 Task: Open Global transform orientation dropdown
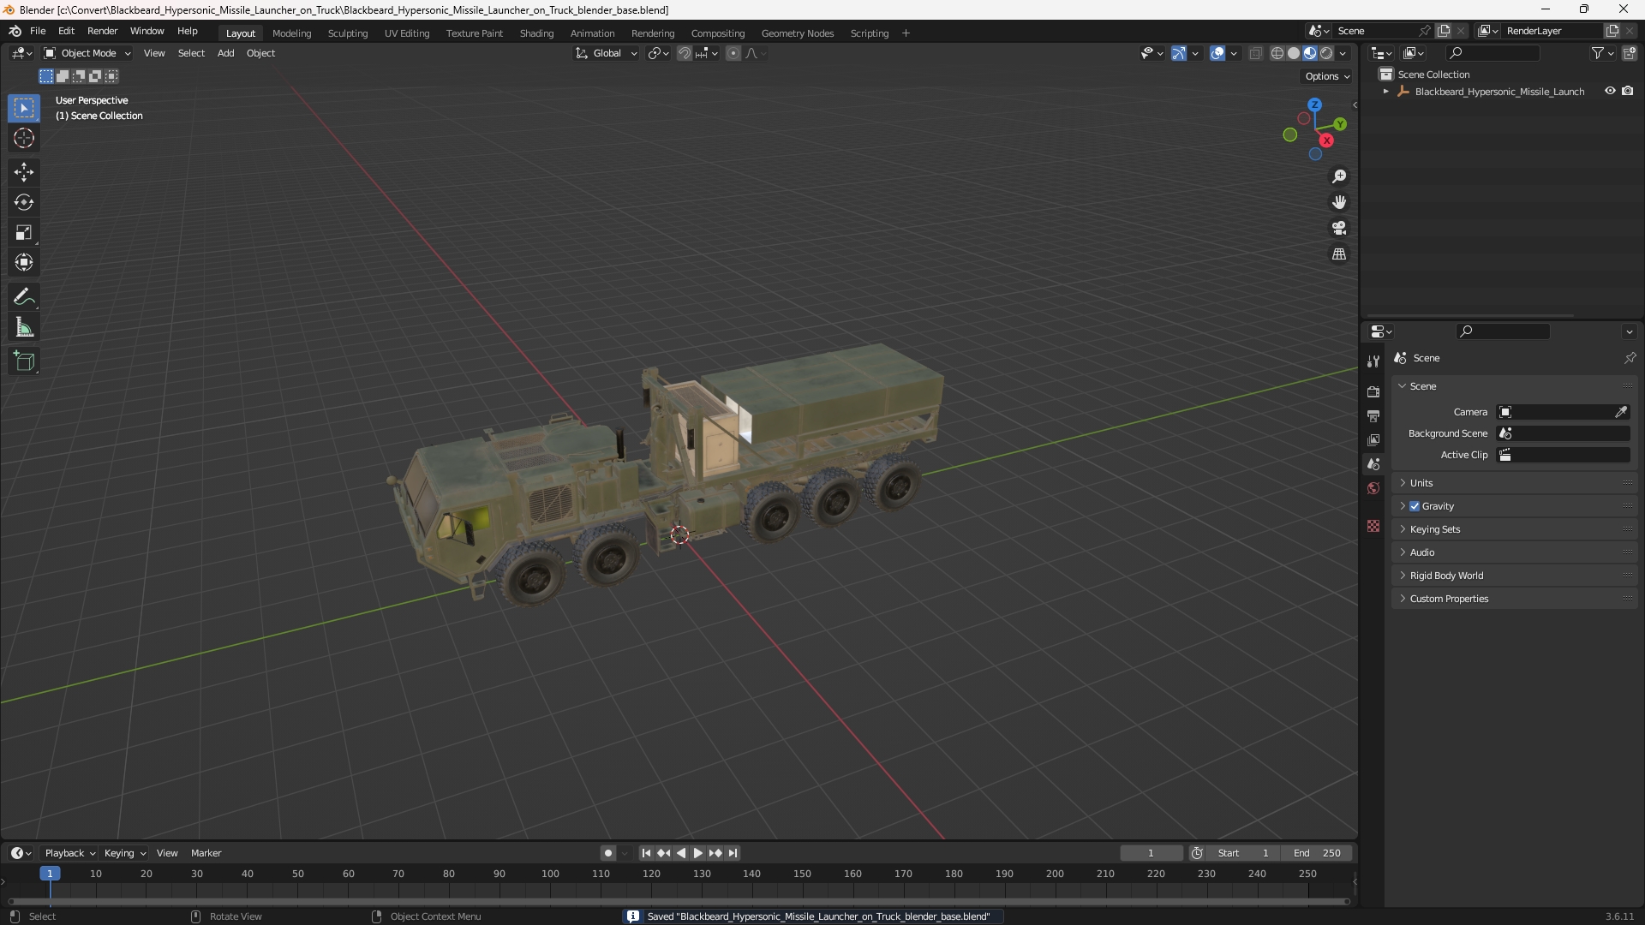point(606,53)
